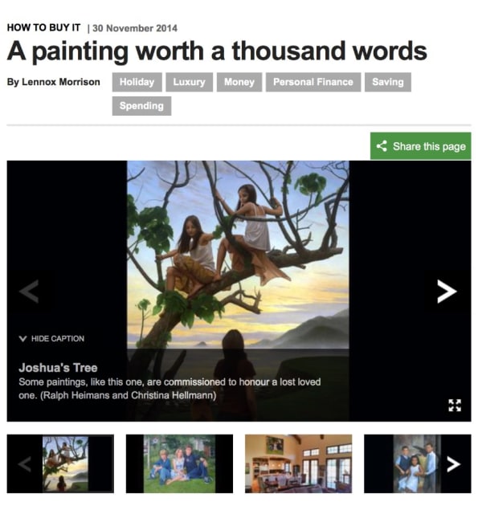The width and height of the screenshot is (482, 506).
Task: Show next thumbnails with strip right arrow
Action: click(453, 464)
